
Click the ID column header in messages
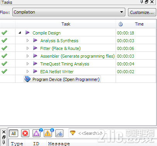pos(36,144)
